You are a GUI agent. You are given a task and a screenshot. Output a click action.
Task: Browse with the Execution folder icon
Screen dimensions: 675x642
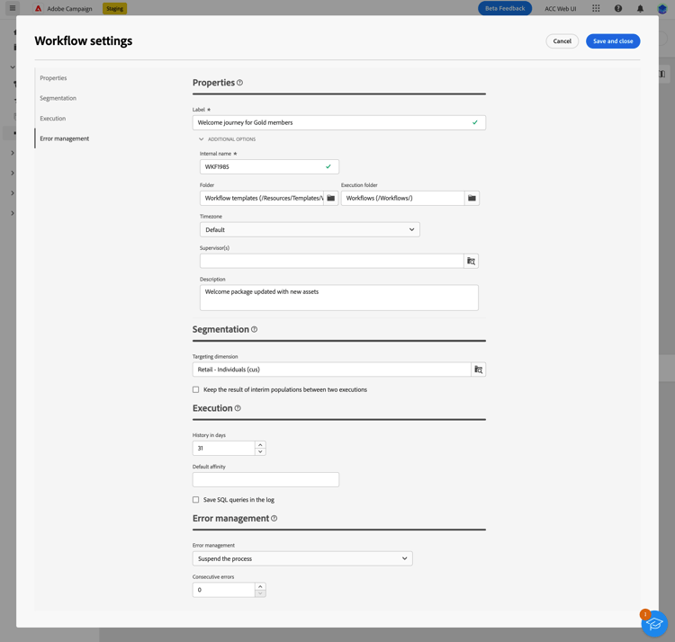472,198
